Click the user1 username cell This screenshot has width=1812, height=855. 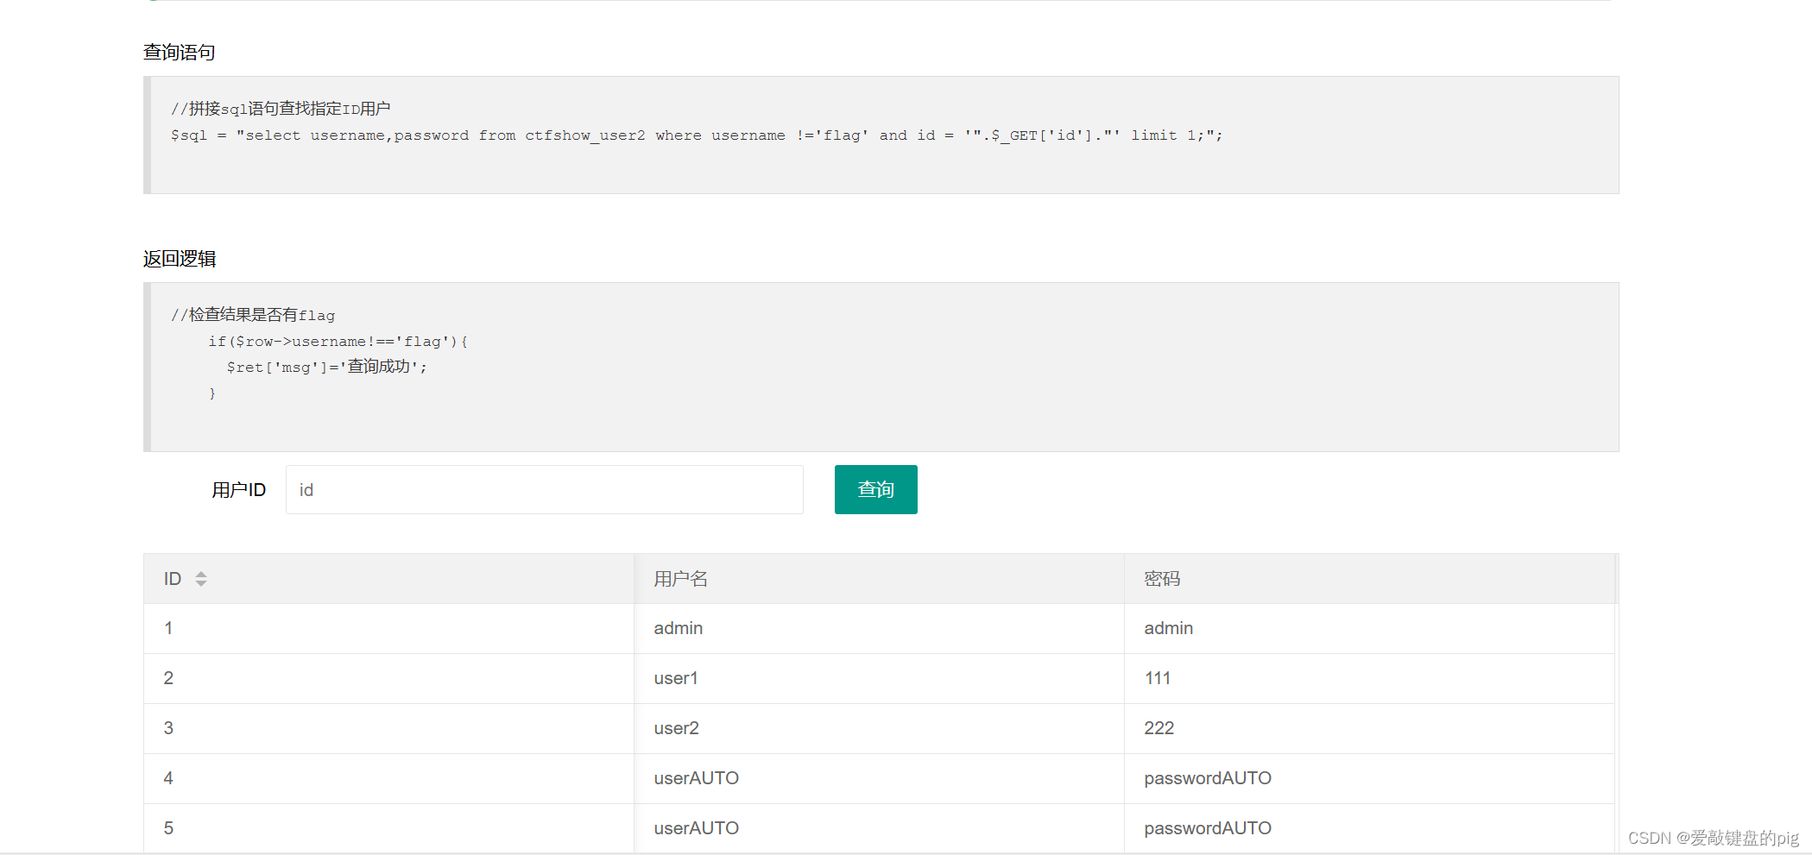pos(879,678)
